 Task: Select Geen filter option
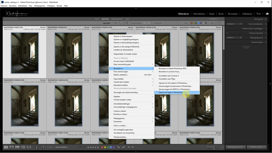(128, 19)
